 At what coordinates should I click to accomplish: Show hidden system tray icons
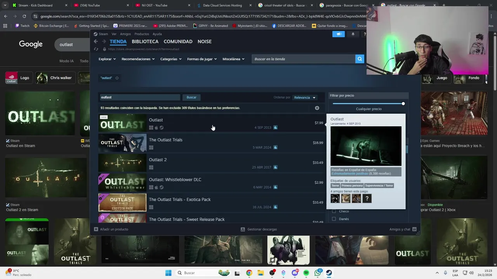point(437,273)
